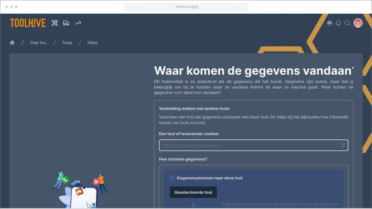Click the toolhive.app browser address bar
This screenshot has height=209, width=372.
[186, 7]
